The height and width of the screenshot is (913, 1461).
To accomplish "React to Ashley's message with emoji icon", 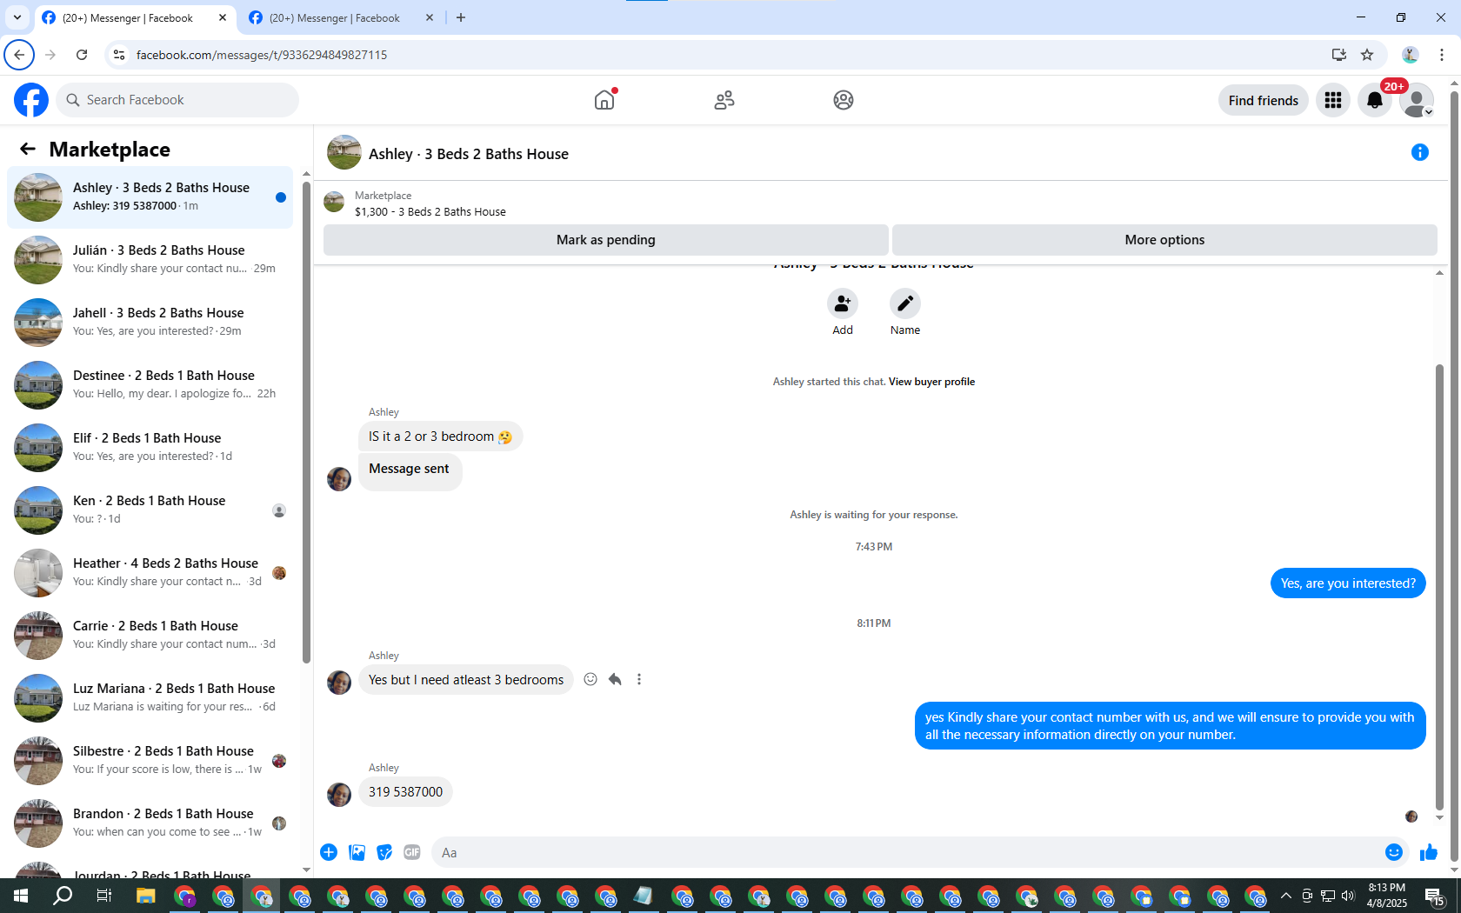I will [x=590, y=679].
